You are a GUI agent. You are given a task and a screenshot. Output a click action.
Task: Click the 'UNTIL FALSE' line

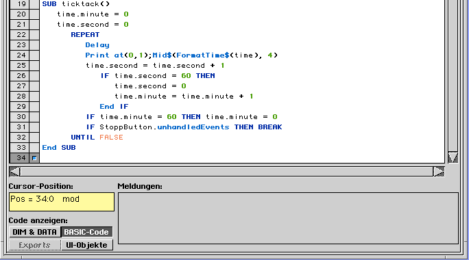pos(97,138)
